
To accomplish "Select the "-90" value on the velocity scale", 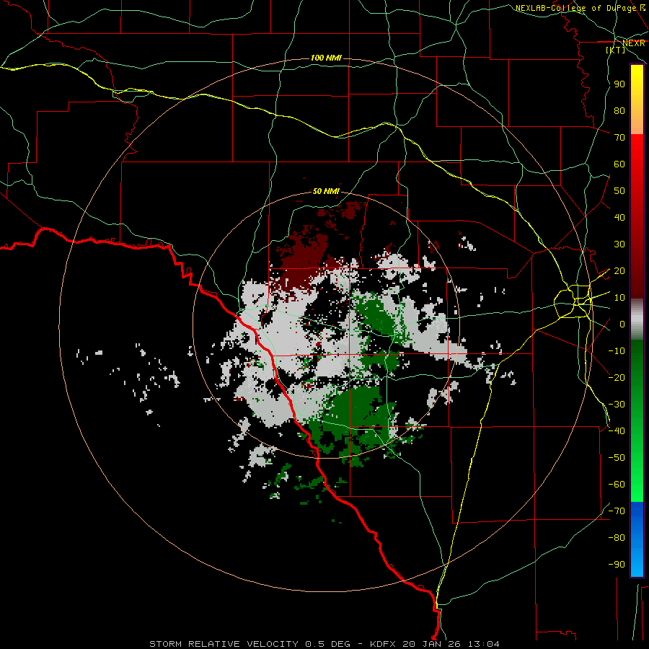I will [617, 565].
